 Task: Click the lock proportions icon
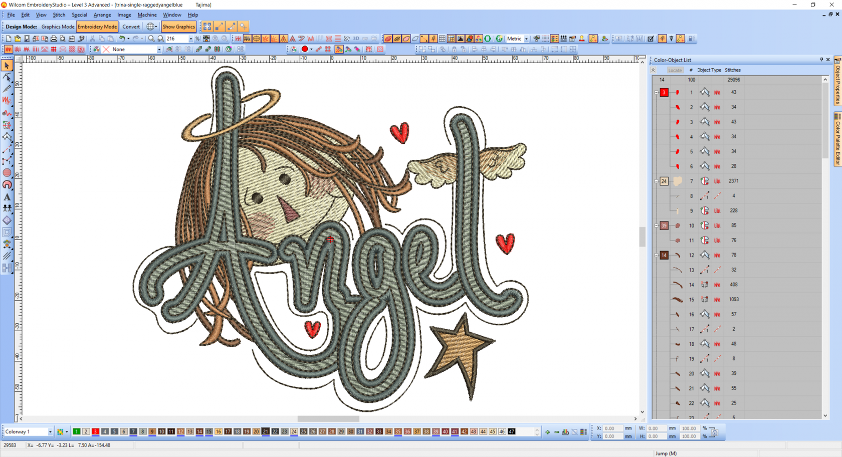(x=714, y=432)
